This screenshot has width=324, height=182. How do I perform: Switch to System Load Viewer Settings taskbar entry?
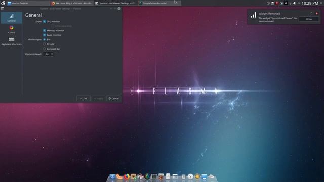pos(116,3)
